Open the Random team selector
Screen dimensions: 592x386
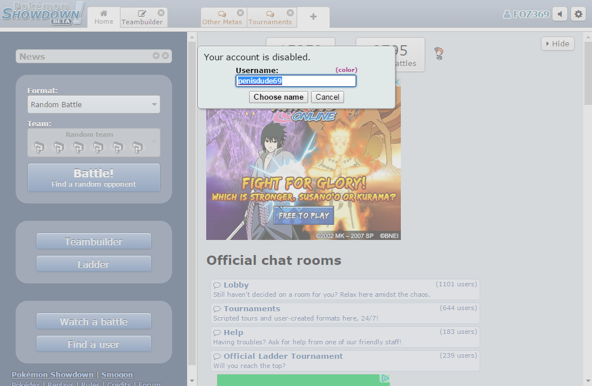(94, 143)
